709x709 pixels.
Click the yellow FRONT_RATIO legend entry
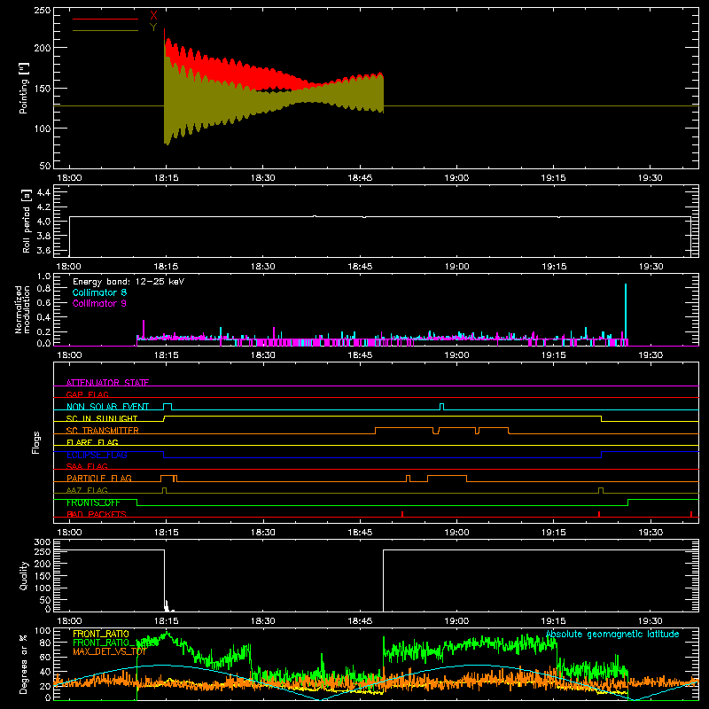101,634
